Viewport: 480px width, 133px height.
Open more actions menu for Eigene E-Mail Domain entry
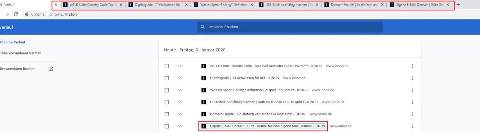[x=412, y=126]
